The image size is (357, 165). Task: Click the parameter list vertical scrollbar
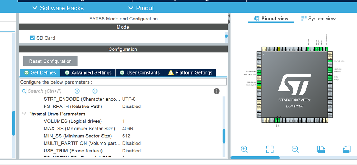tap(224, 136)
